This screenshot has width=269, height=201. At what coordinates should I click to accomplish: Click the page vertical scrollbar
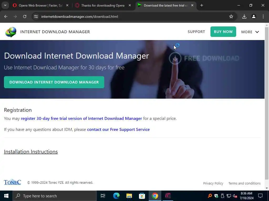267,103
